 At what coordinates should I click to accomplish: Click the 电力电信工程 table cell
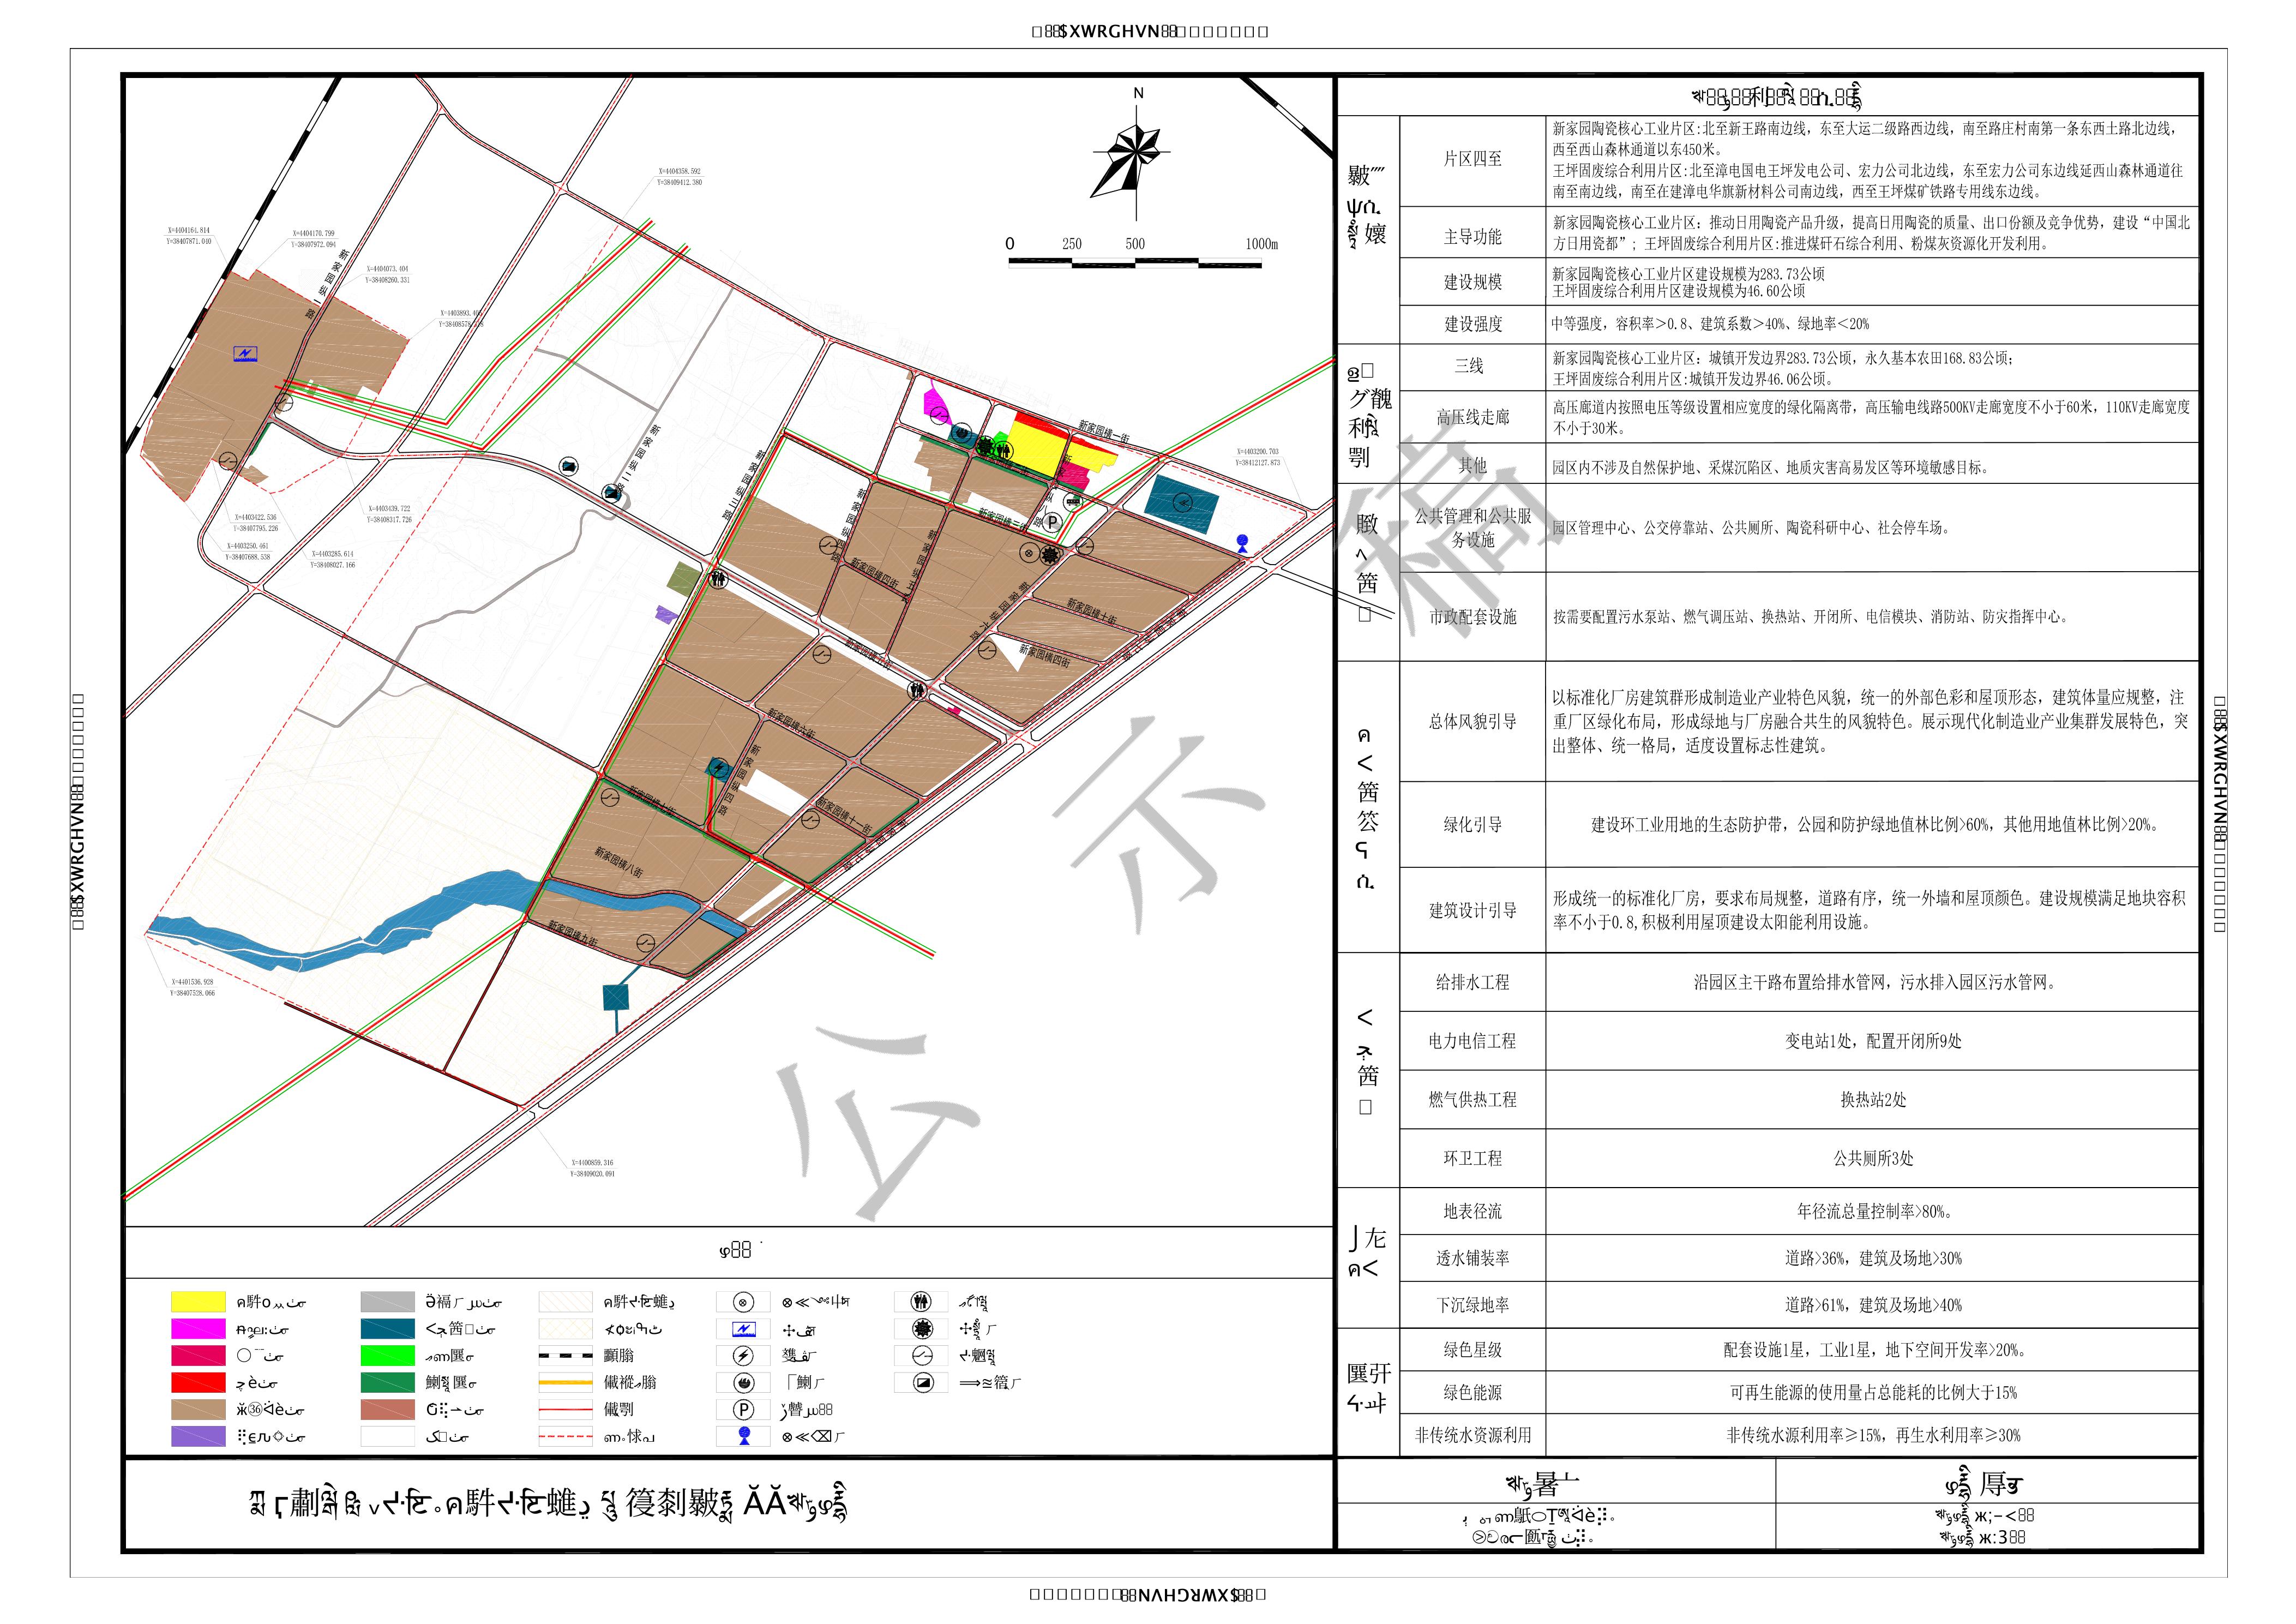pos(1472,1041)
